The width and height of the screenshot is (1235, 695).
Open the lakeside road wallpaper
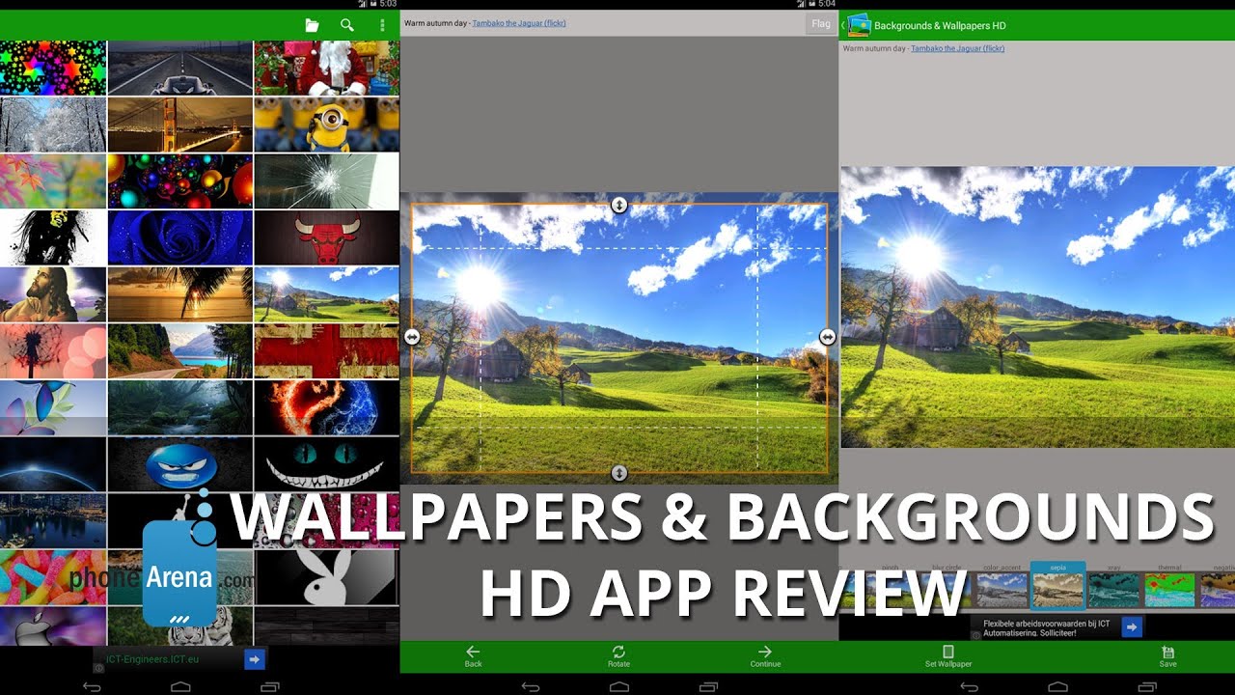click(180, 351)
